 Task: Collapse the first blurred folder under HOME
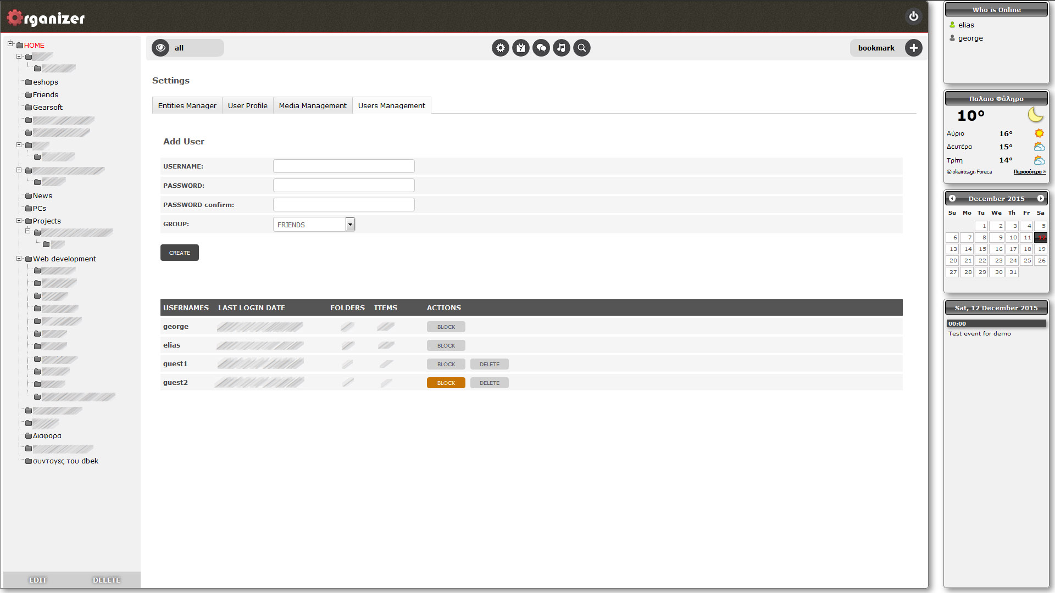pos(19,56)
